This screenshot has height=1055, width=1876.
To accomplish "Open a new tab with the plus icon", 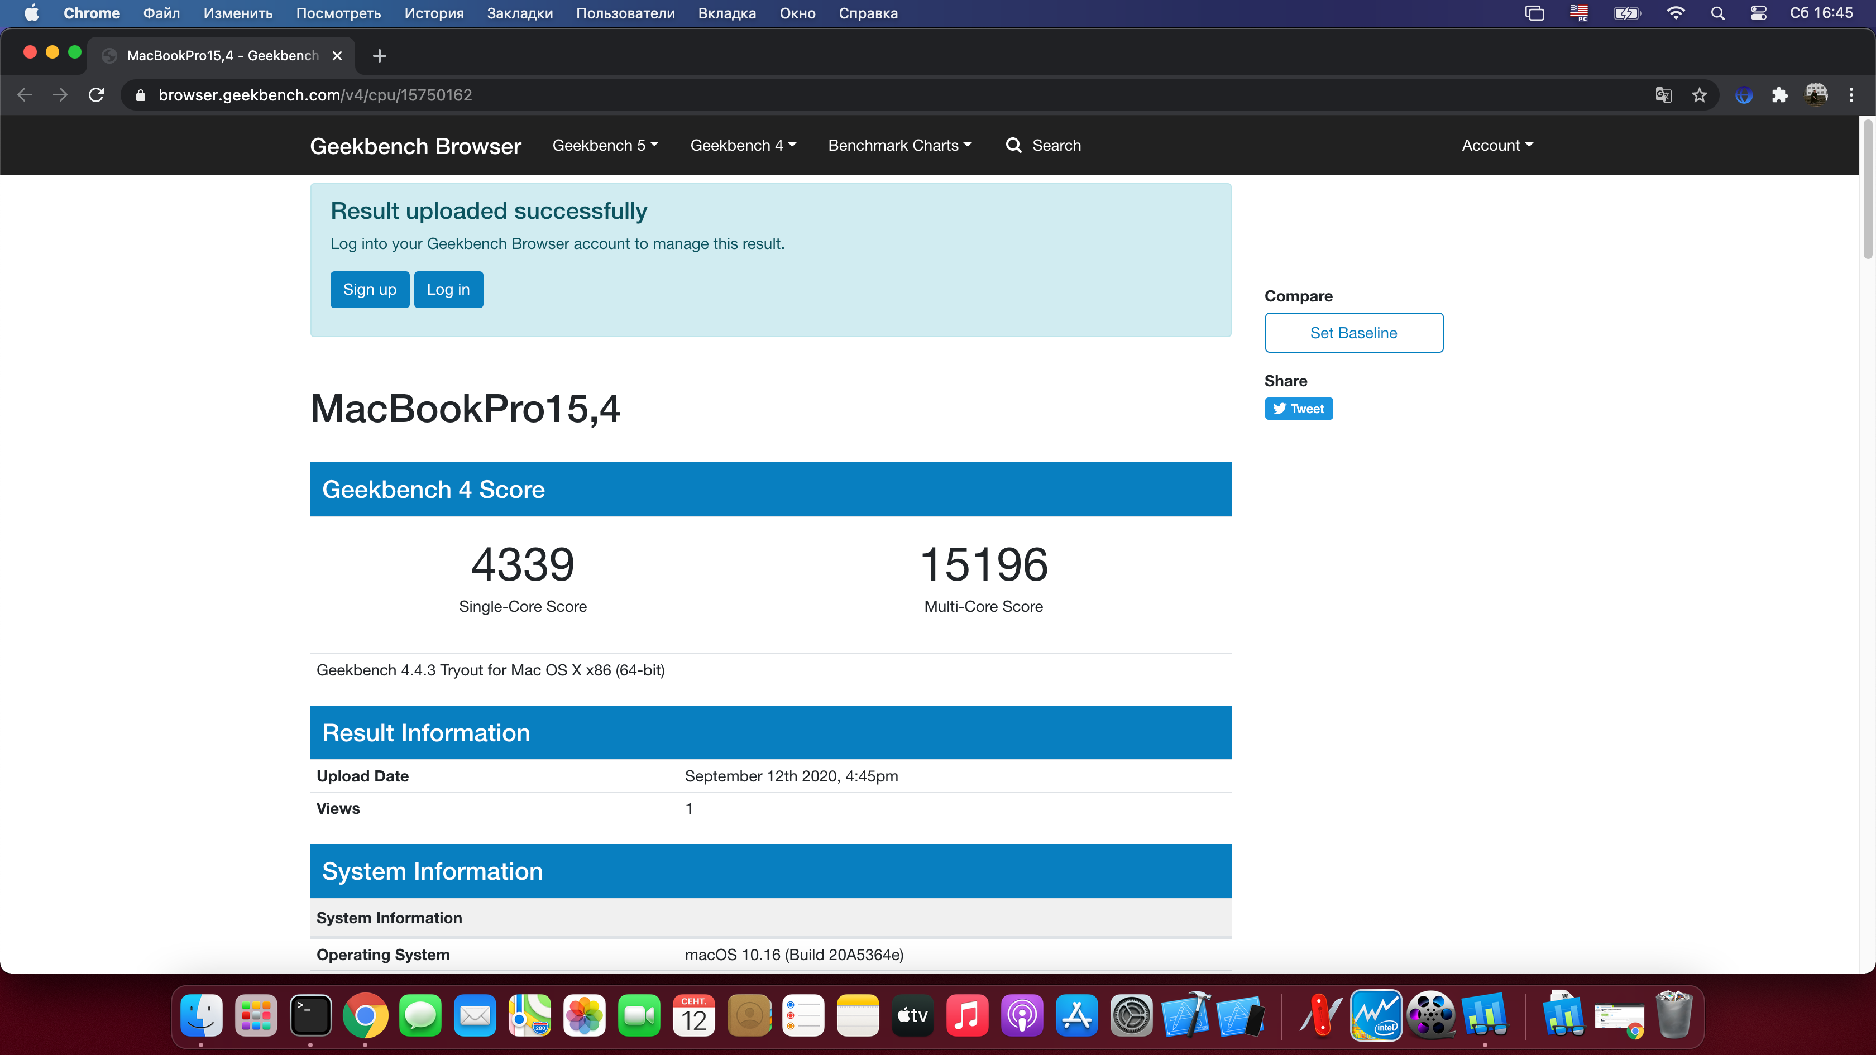I will 380,56.
